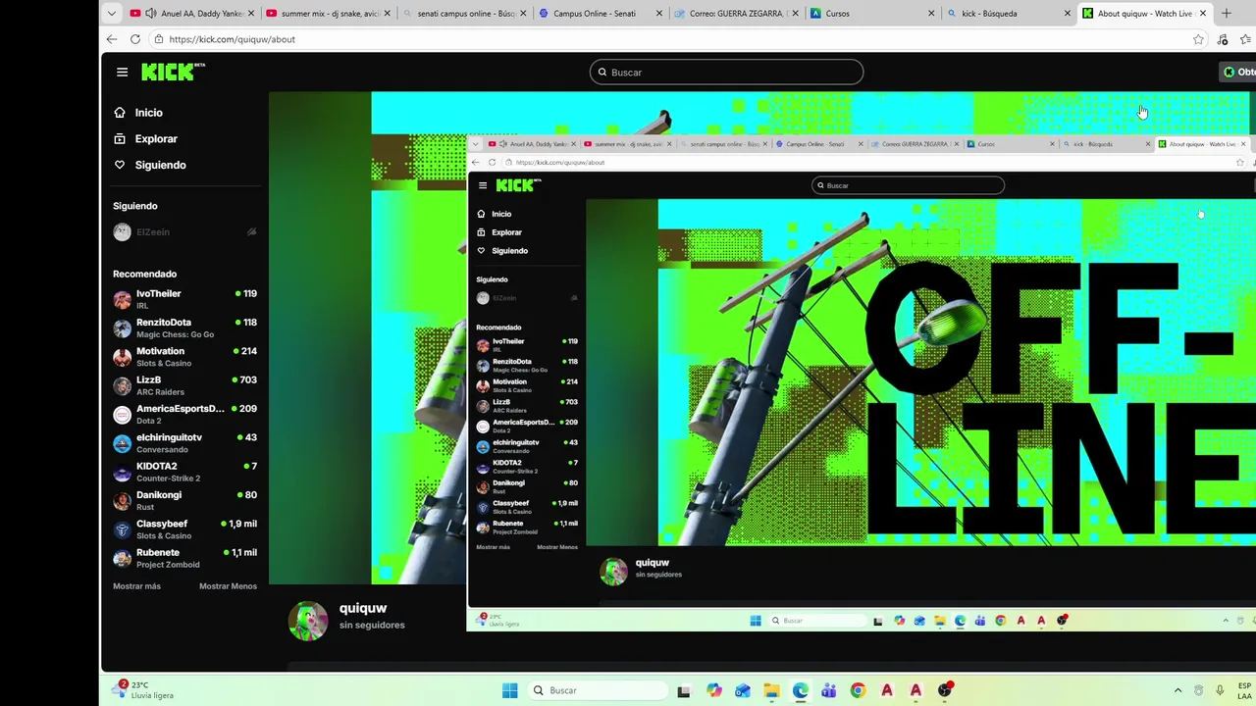This screenshot has height=706, width=1256.
Task: Open LizzB ARC Raiders channel in main sidebar
Action: tap(184, 385)
